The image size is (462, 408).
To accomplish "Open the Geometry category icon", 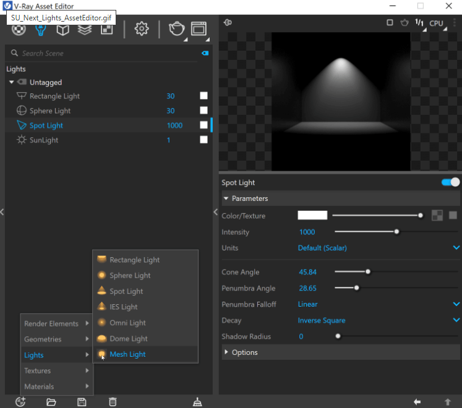I will (62, 30).
